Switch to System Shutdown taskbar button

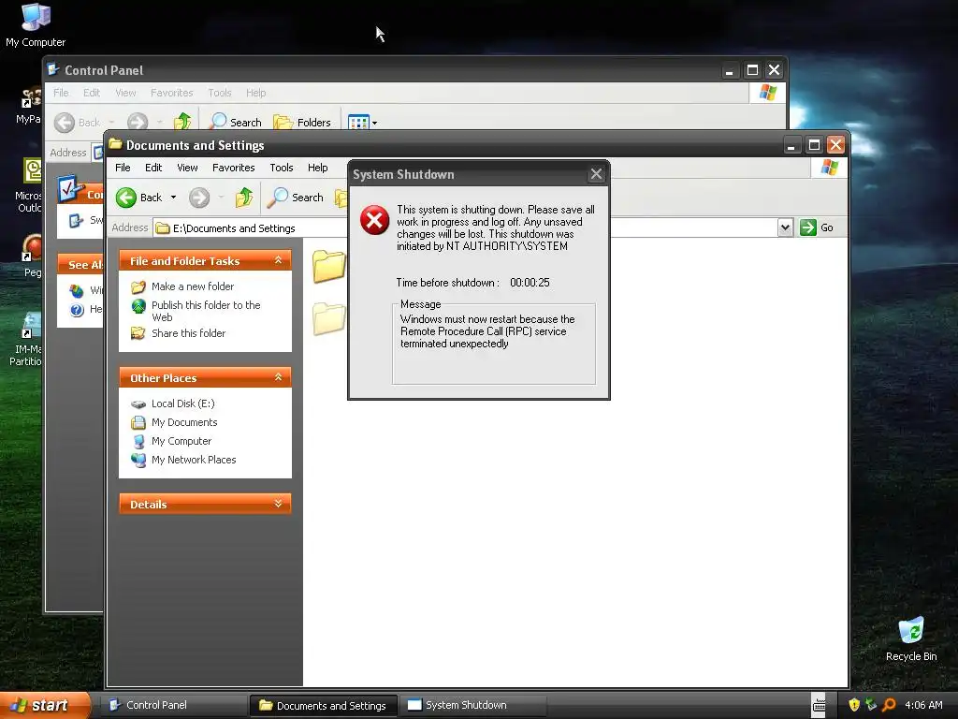(472, 705)
